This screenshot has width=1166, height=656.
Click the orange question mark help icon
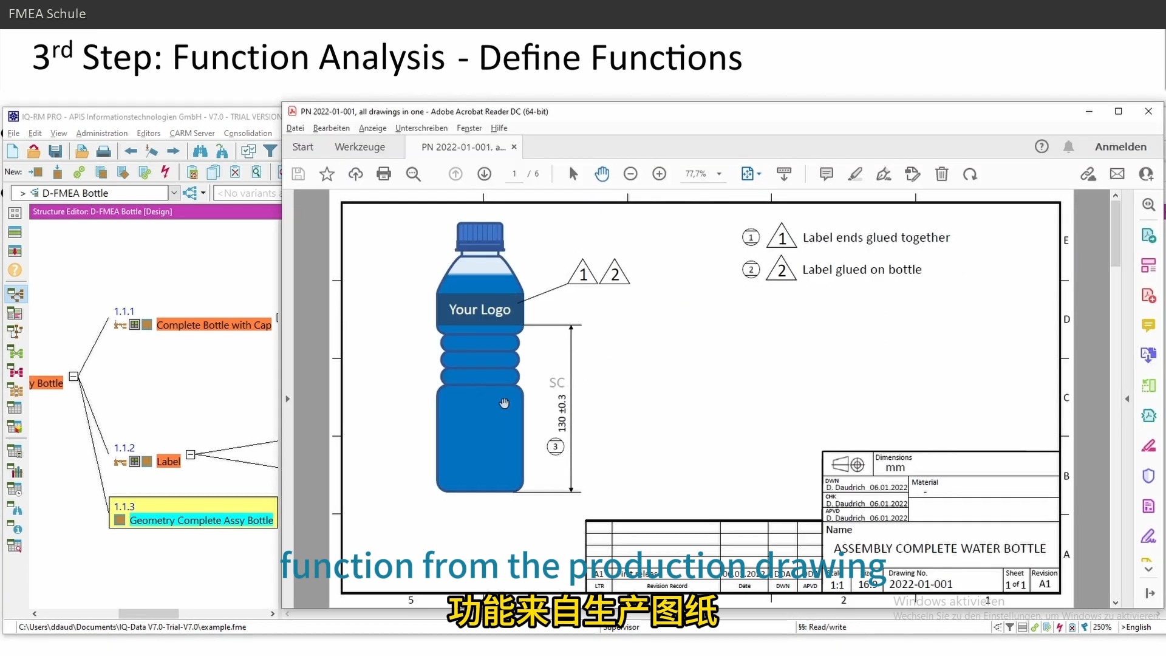(x=14, y=270)
